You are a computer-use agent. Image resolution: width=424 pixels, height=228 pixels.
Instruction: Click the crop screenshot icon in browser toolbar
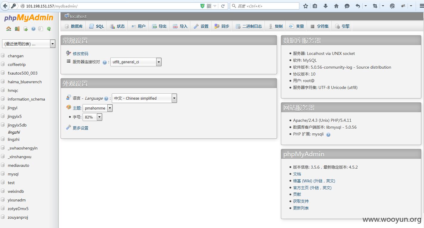(x=375, y=6)
